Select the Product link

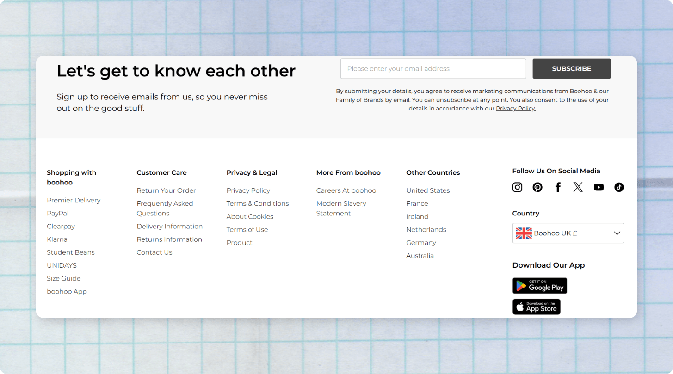coord(240,242)
